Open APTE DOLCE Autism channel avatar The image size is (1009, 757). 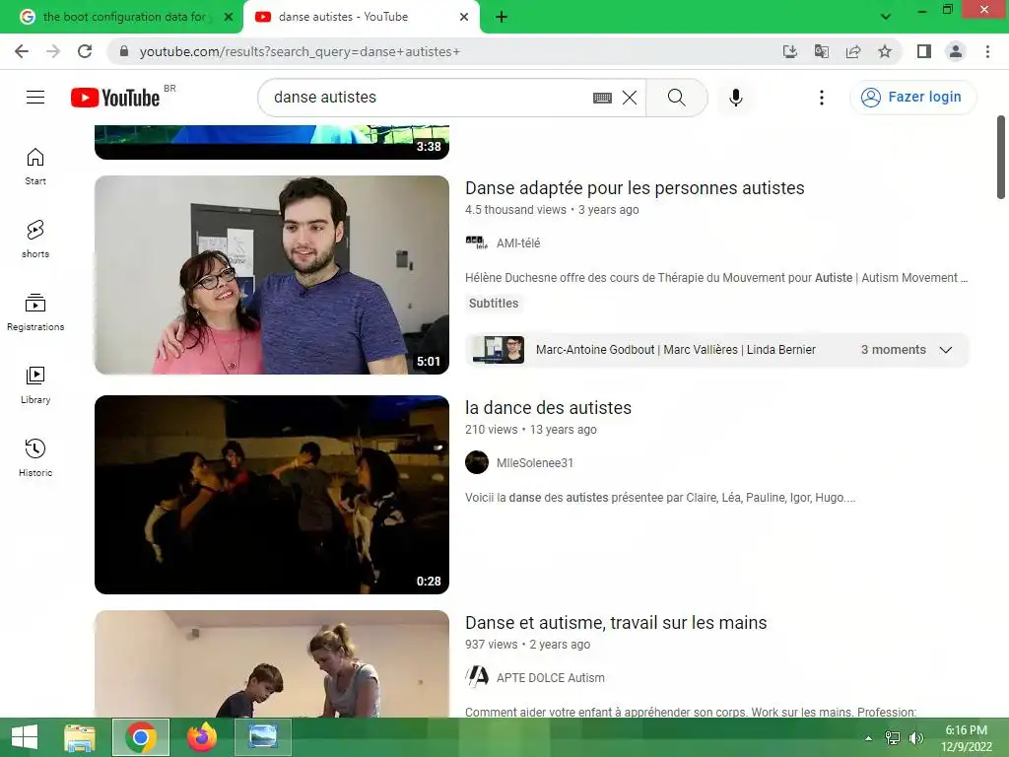tap(477, 676)
